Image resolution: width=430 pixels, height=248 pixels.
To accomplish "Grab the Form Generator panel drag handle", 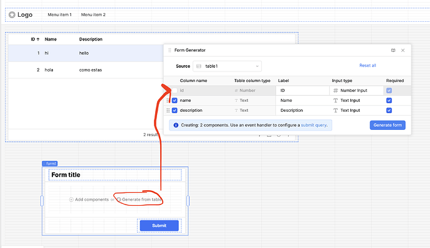I will pyautogui.click(x=170, y=50).
